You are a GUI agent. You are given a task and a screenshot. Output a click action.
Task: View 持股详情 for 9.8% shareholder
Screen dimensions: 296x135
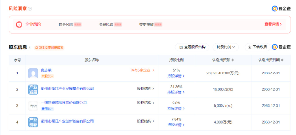point(176,109)
